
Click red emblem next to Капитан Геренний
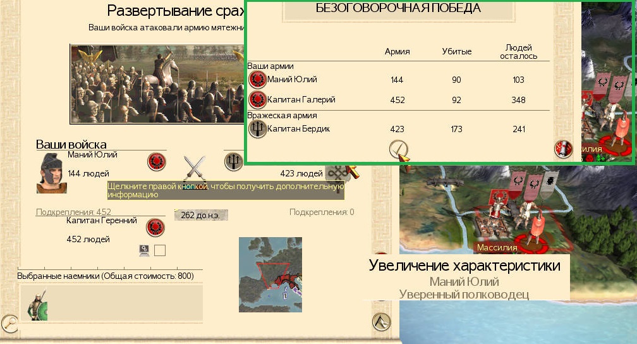tap(155, 227)
